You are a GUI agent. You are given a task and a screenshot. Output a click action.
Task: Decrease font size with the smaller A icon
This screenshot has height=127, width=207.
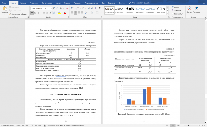coord(57,8)
